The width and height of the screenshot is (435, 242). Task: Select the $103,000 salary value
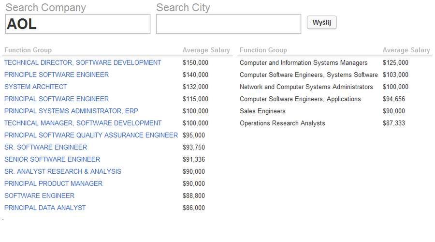[395, 75]
